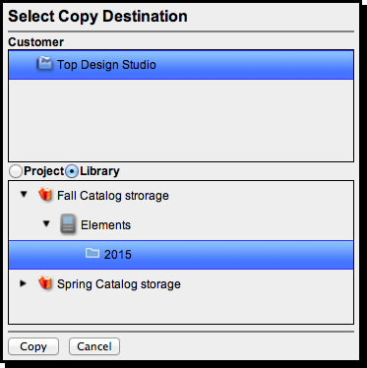Viewport: 367px width, 368px height.
Task: Click the 2015 folder icon
Action: click(92, 253)
